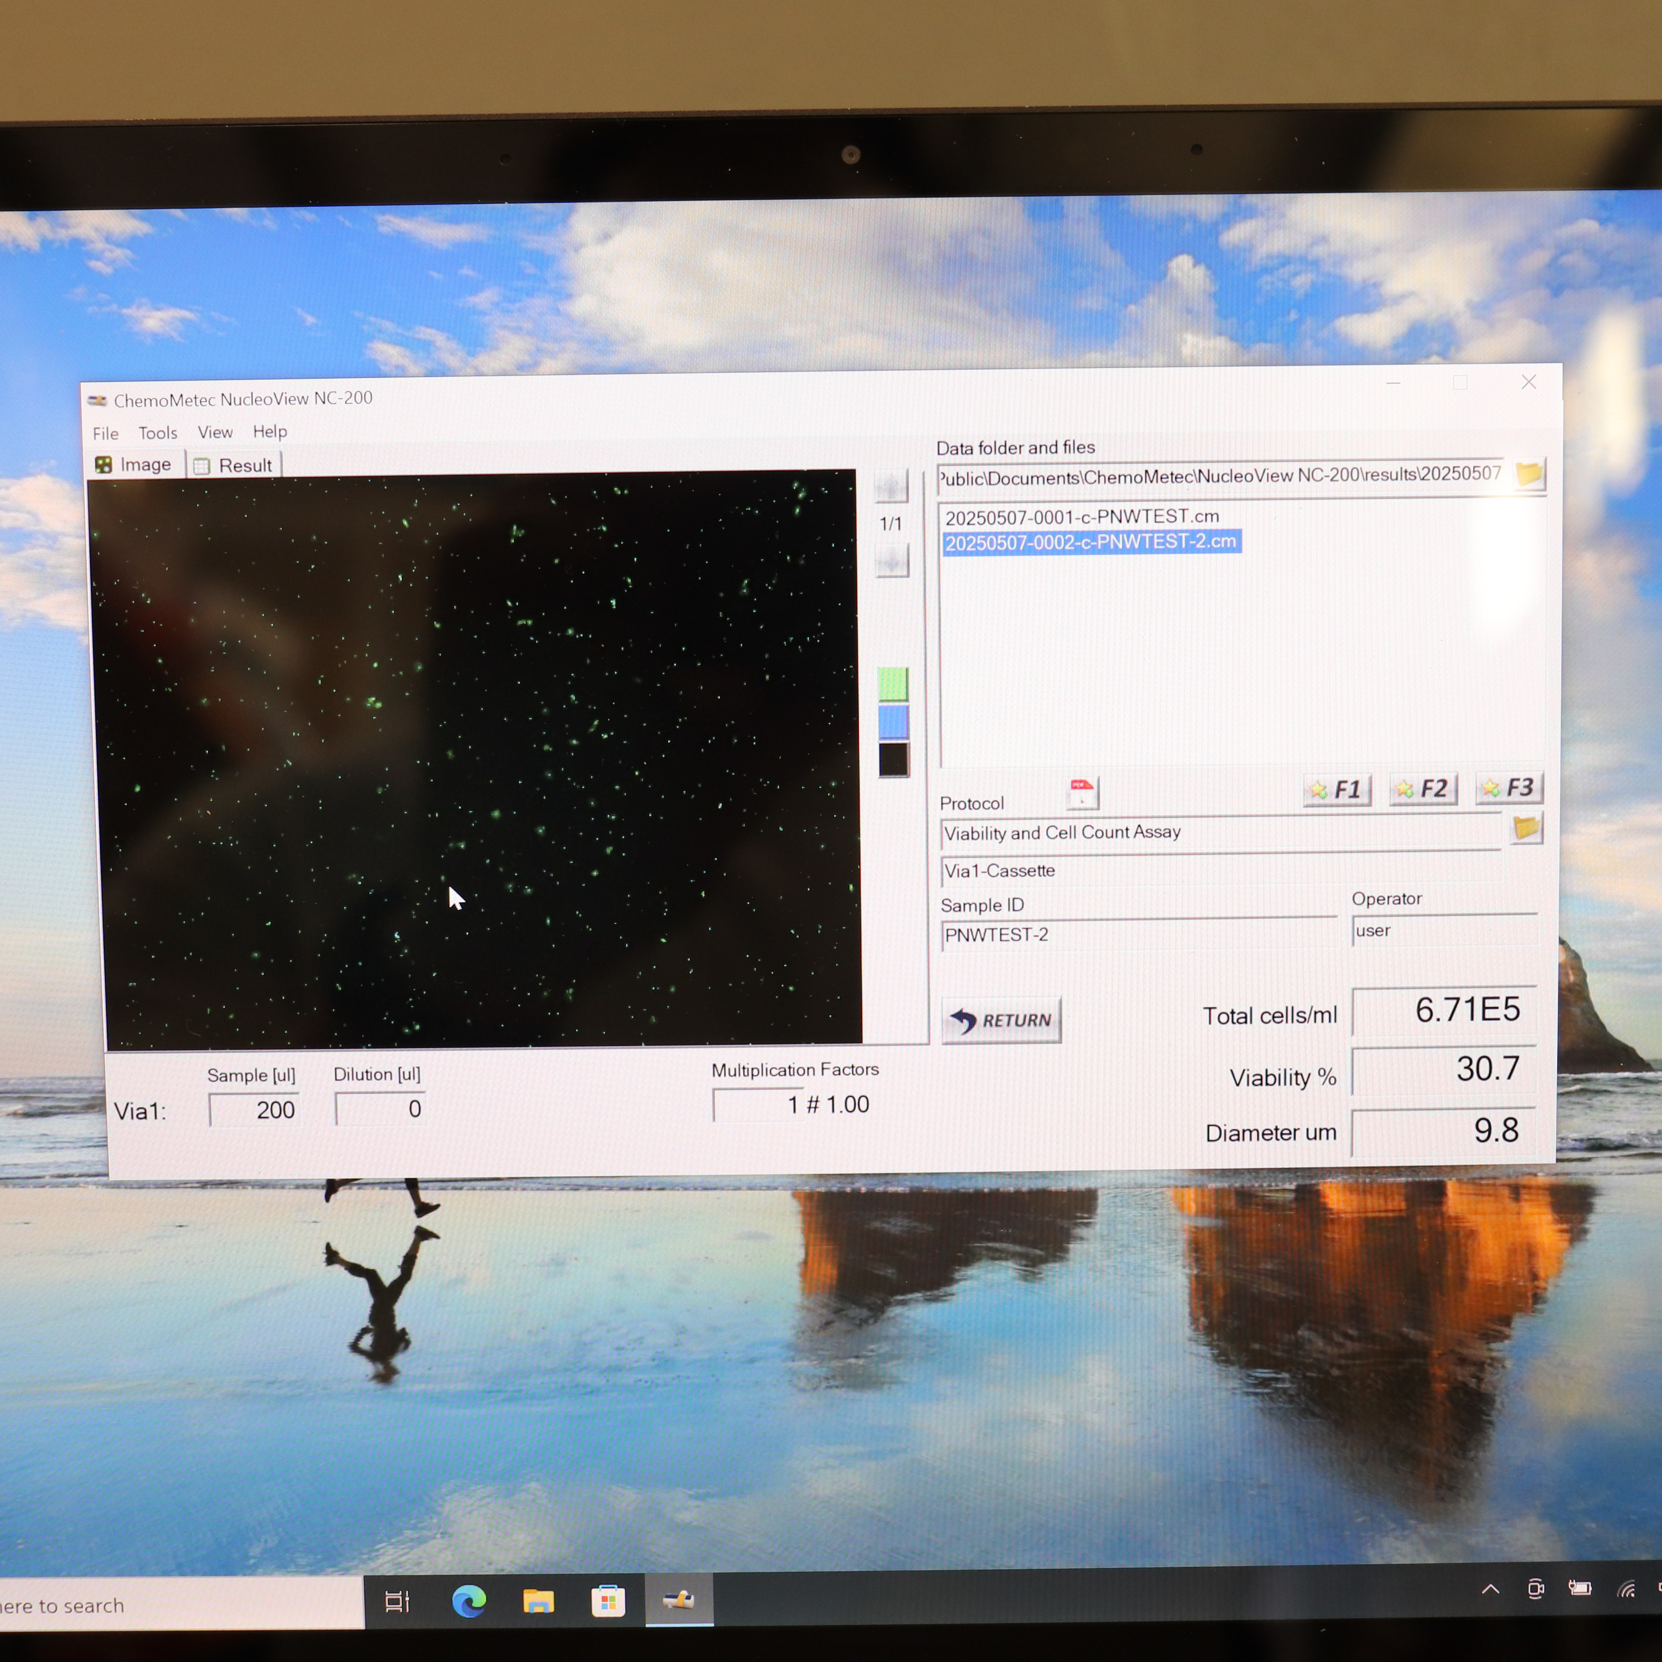This screenshot has width=1662, height=1662.
Task: Open the protocol folder browse icon
Action: 1526,829
